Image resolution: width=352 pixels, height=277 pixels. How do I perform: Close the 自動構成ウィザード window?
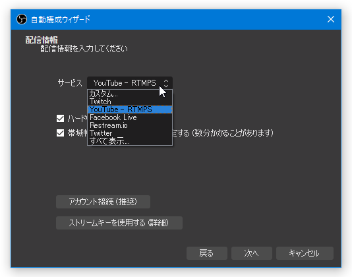331,19
